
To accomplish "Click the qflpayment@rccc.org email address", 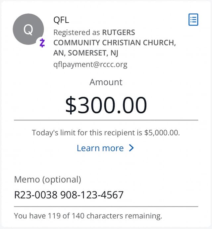I will [90, 64].
